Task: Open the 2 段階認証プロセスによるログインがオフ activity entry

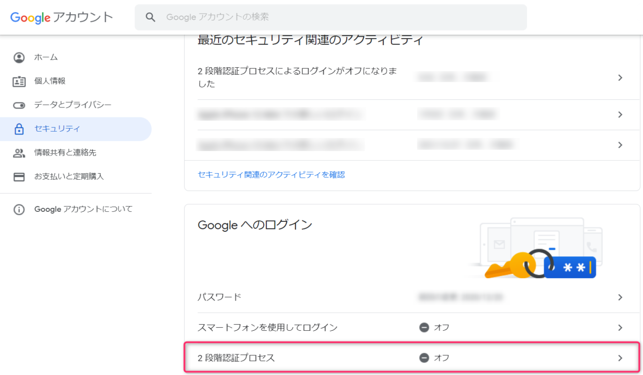Action: click(412, 77)
